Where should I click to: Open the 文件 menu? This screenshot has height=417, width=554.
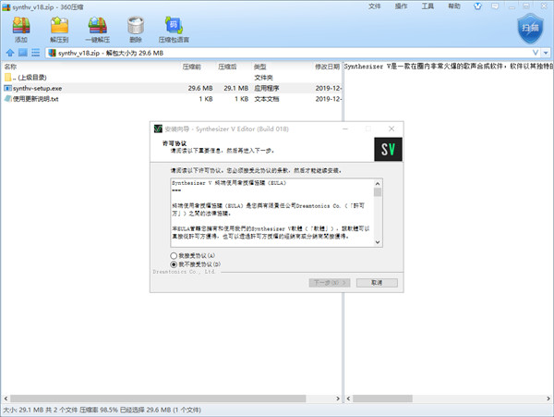[375, 6]
